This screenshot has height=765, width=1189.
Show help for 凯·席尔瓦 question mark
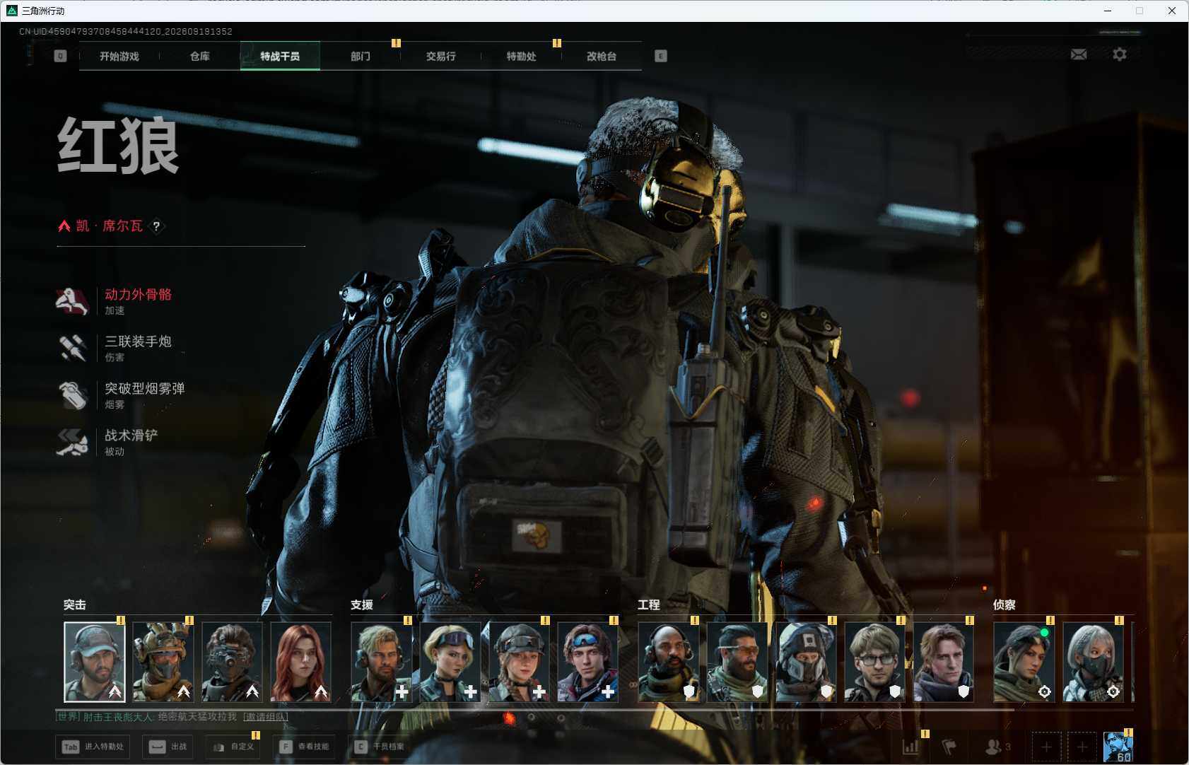click(156, 226)
